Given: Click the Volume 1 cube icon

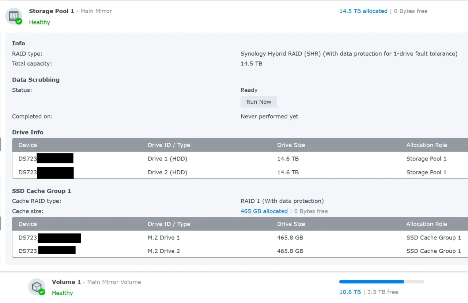Looking at the screenshot, I should (x=37, y=287).
